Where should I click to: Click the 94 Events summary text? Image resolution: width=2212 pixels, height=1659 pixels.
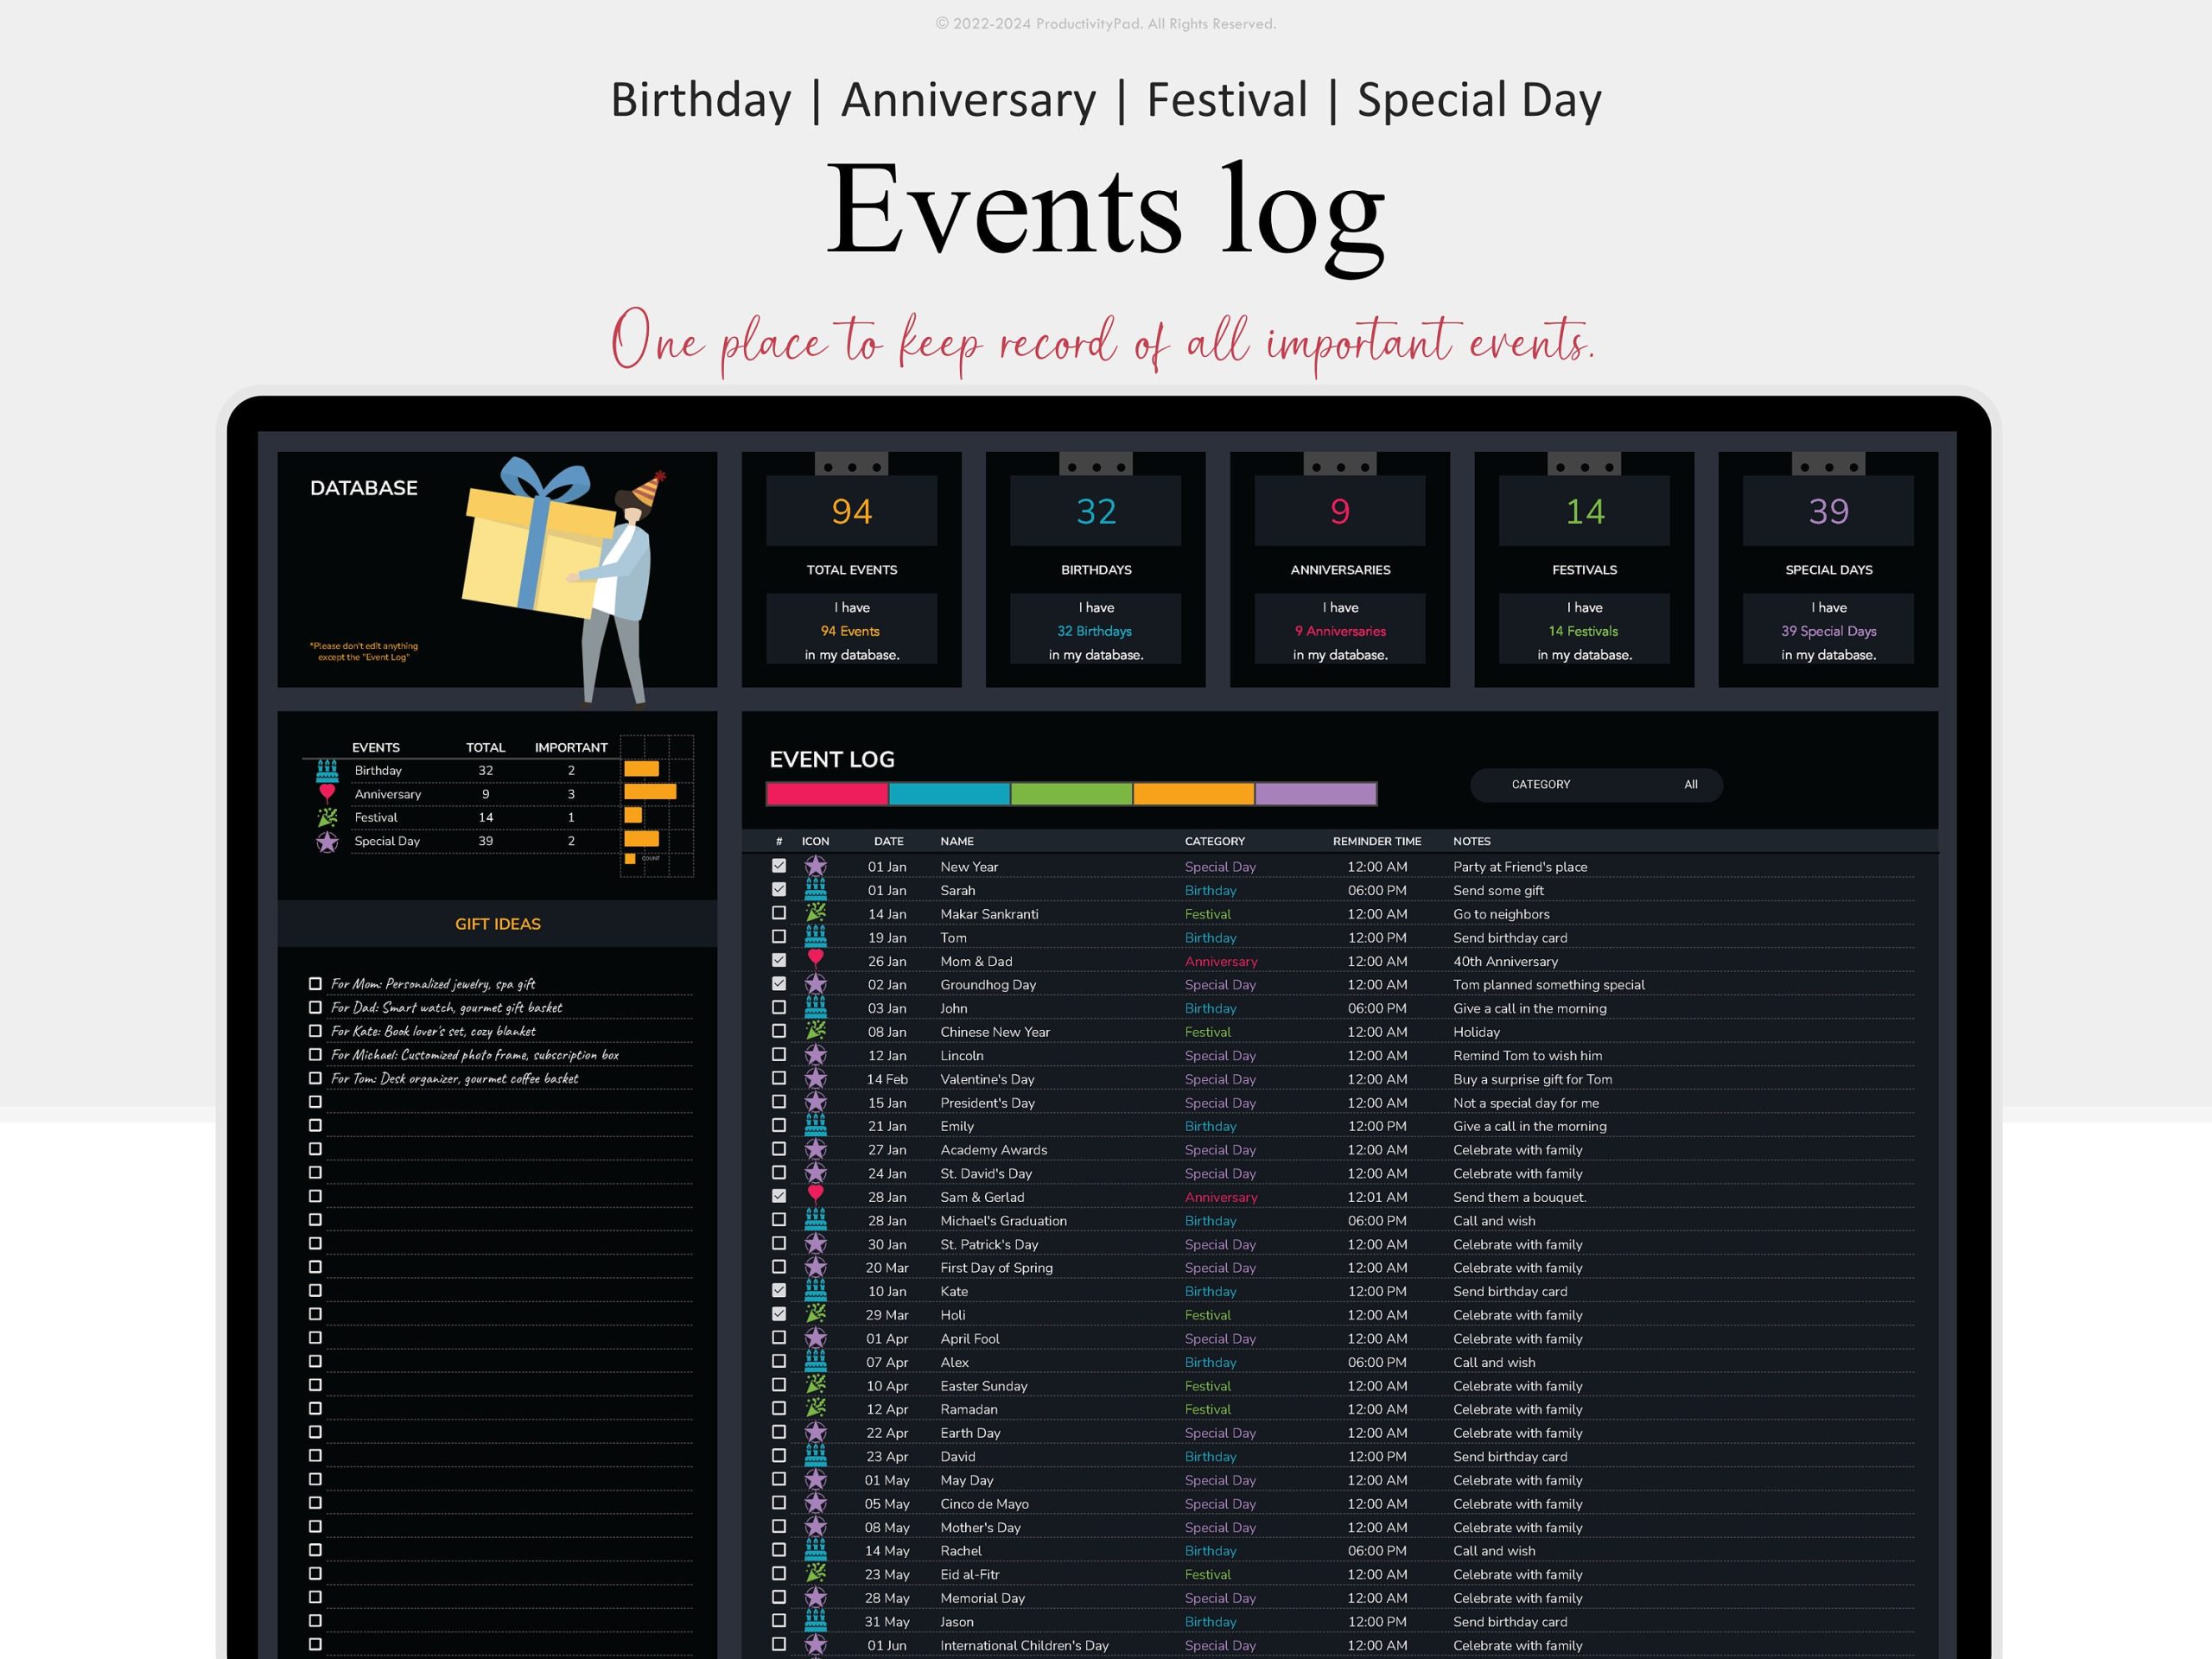click(x=850, y=631)
